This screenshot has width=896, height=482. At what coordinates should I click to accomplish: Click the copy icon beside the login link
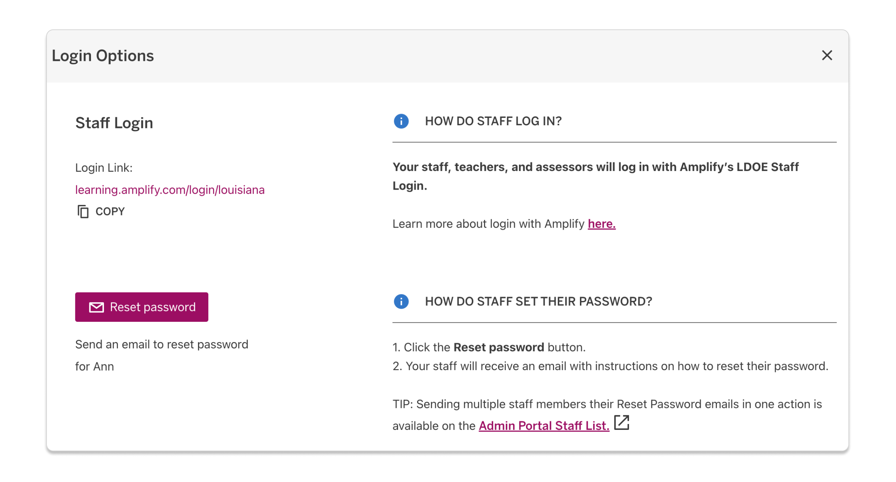point(83,211)
